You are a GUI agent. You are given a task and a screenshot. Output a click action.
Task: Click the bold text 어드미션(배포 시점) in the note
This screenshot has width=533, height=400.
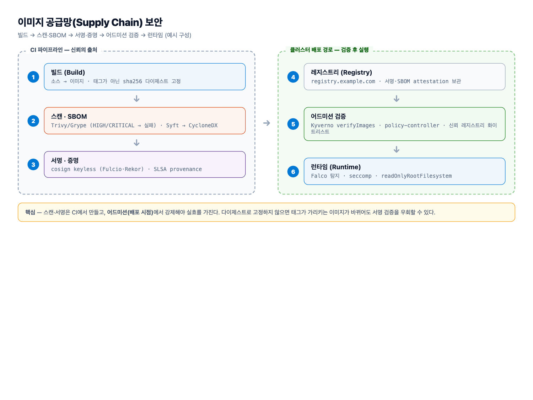130,212
